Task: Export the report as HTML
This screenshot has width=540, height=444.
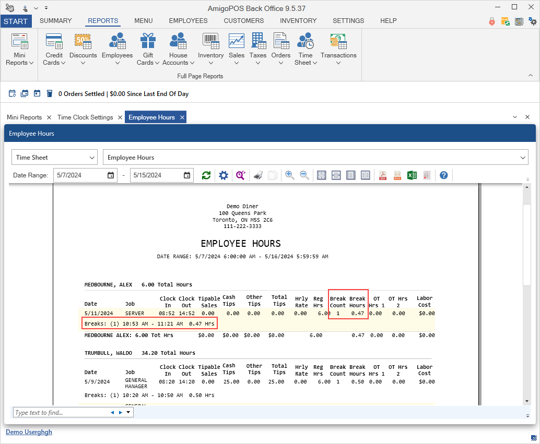Action: [397, 175]
